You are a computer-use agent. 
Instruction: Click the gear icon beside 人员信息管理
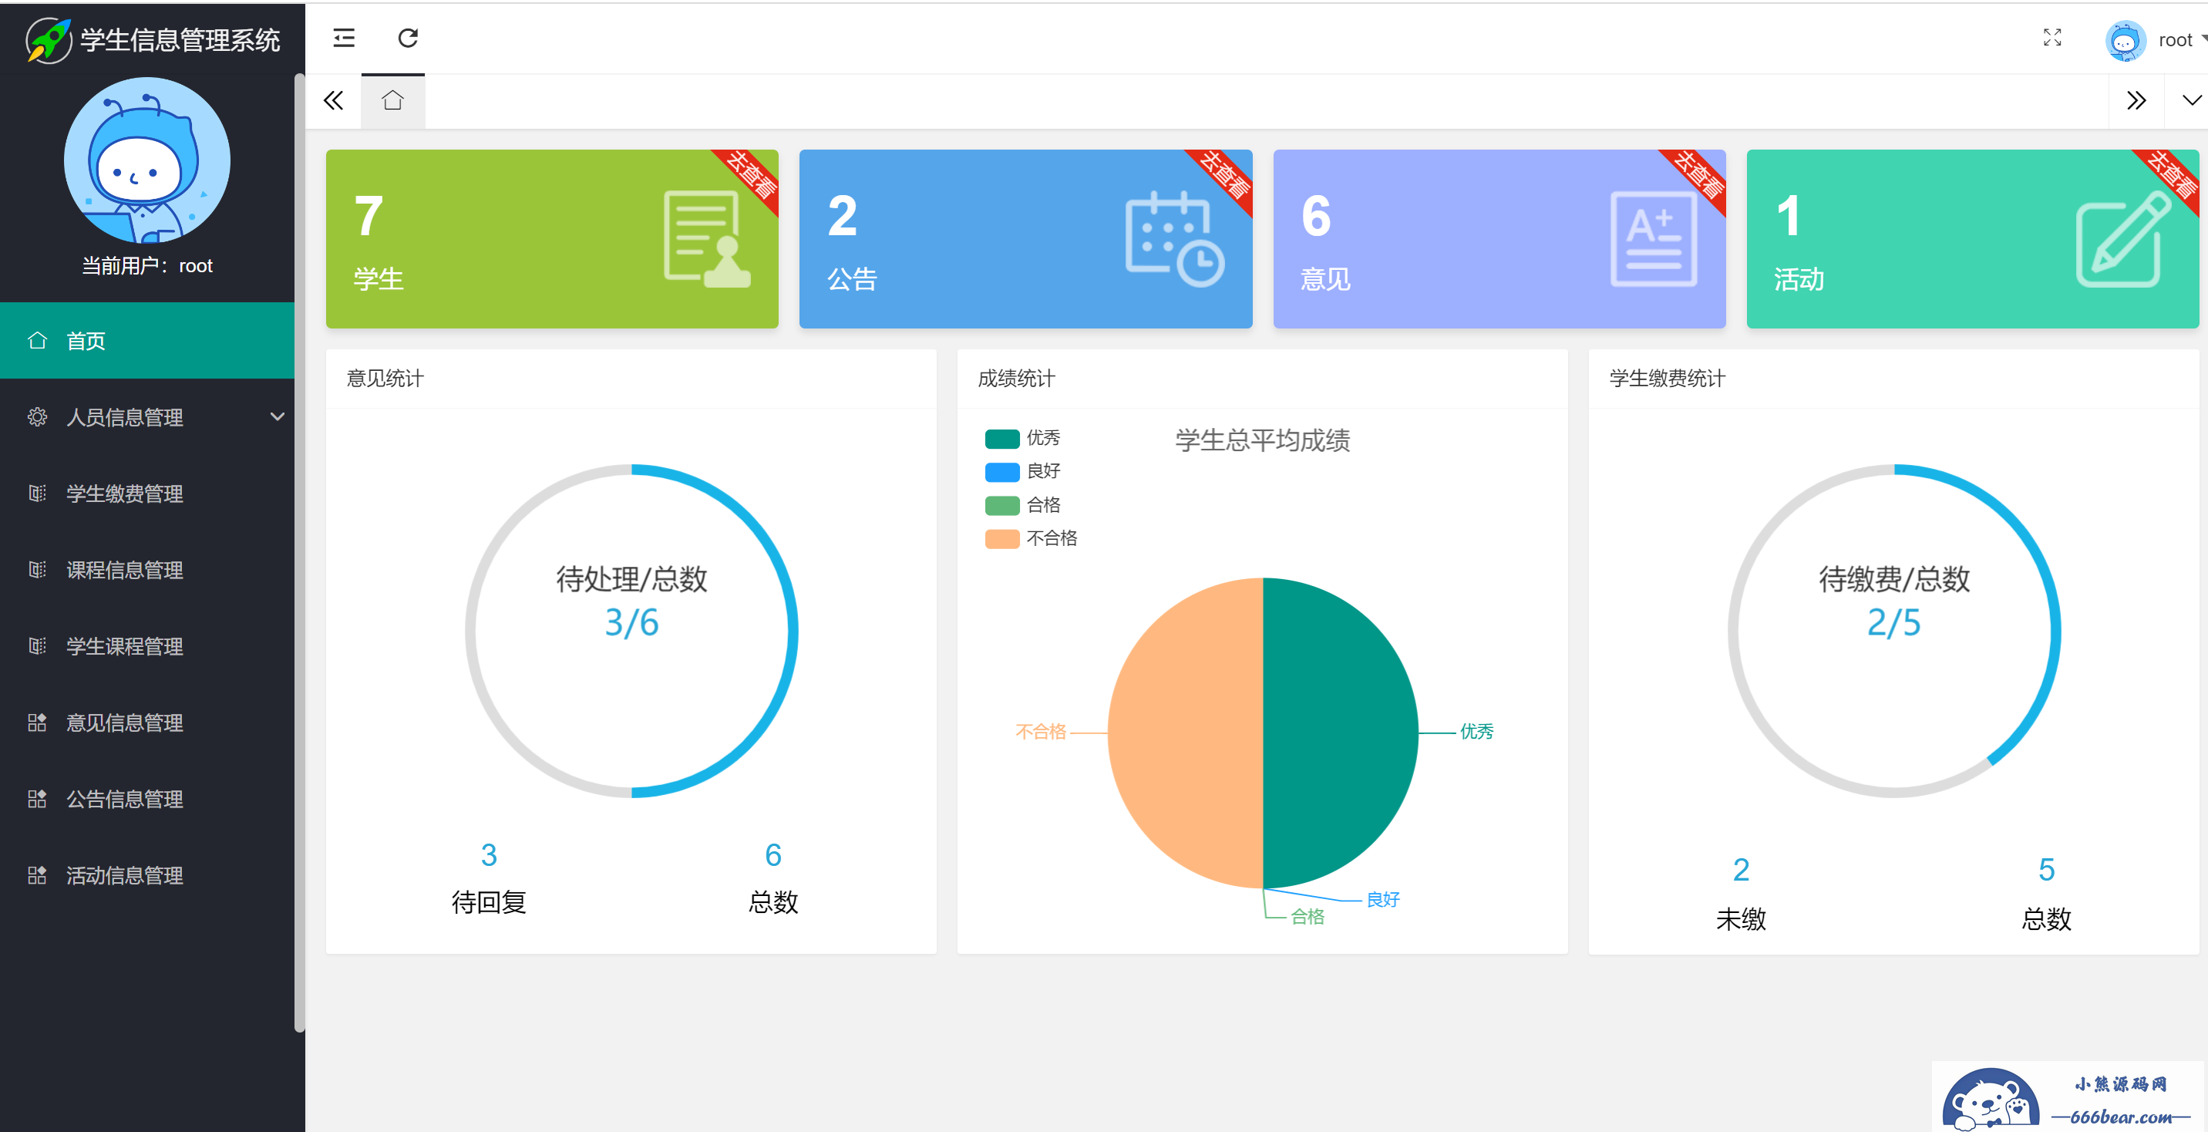[37, 416]
